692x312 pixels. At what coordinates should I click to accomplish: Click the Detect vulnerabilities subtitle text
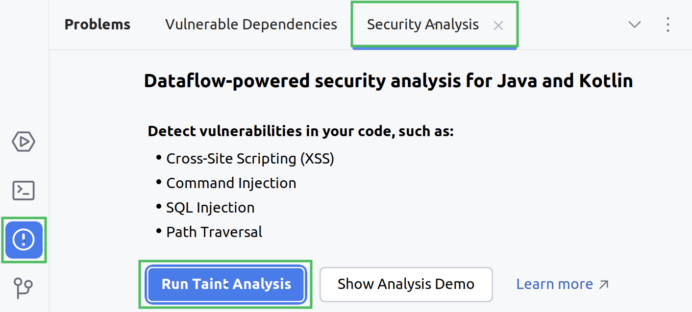[300, 131]
